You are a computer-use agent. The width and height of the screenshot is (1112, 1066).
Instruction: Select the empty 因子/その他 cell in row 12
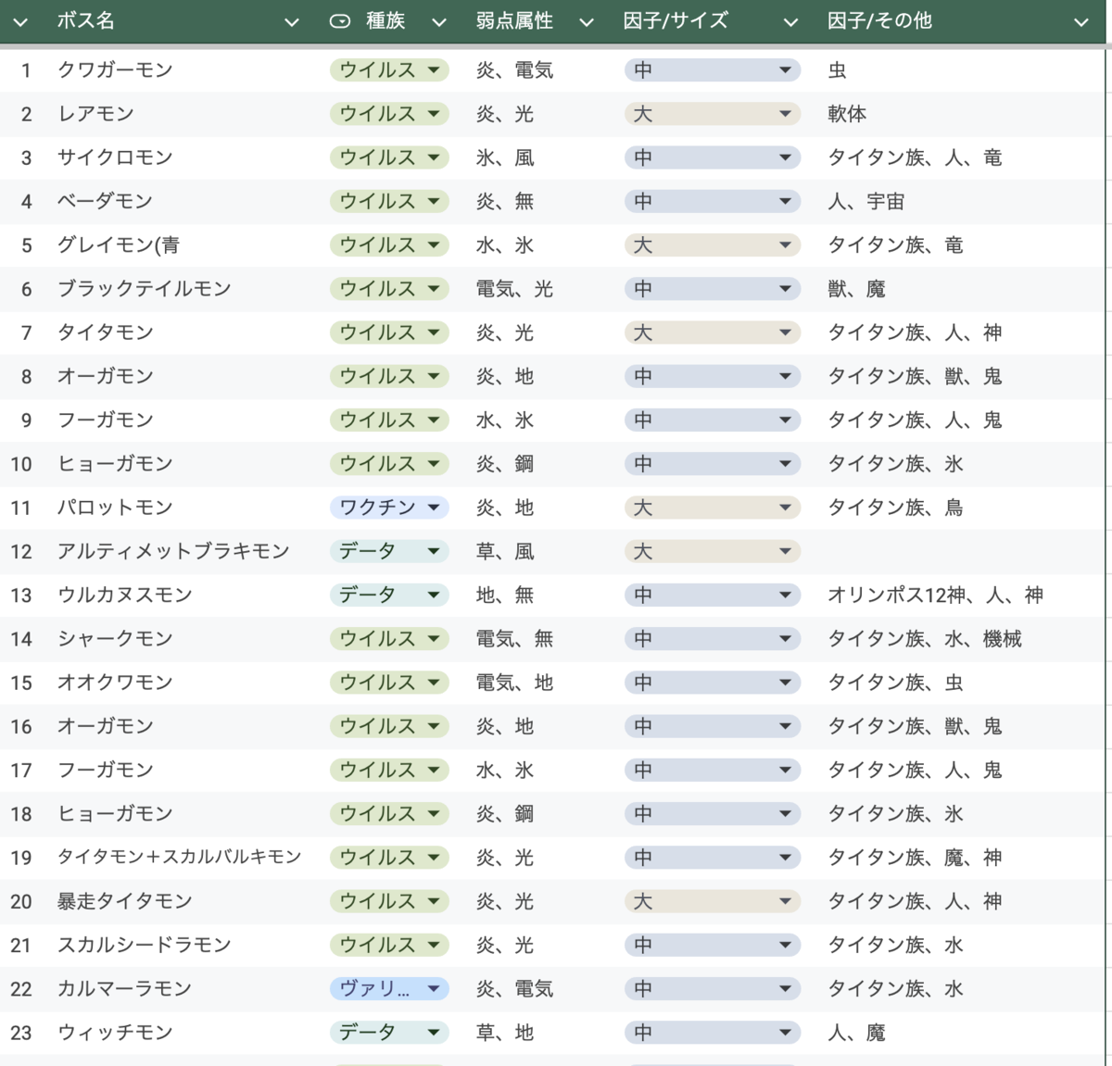pyautogui.click(x=959, y=551)
